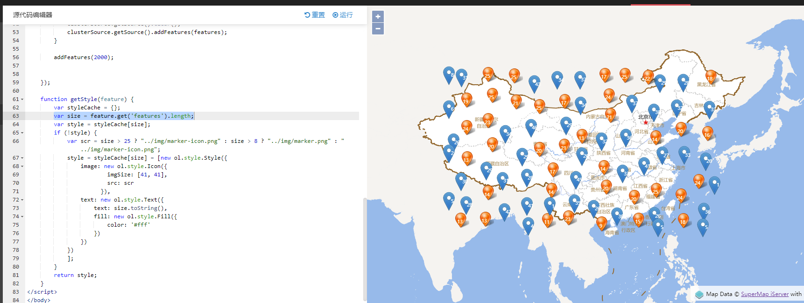The width and height of the screenshot is (804, 303).
Task: Click the '</script>' closing tag line
Action: [x=42, y=292]
